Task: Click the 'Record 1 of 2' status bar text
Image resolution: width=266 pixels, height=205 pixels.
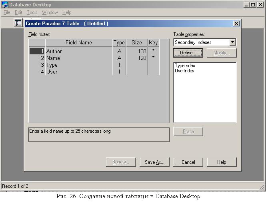Action: click(x=15, y=186)
